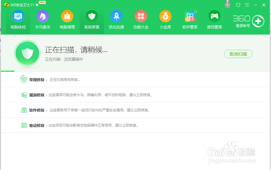271x170 pixels.
Task: Click the upgrade arrow next to 360安全卫士11
Action: click(37, 5)
